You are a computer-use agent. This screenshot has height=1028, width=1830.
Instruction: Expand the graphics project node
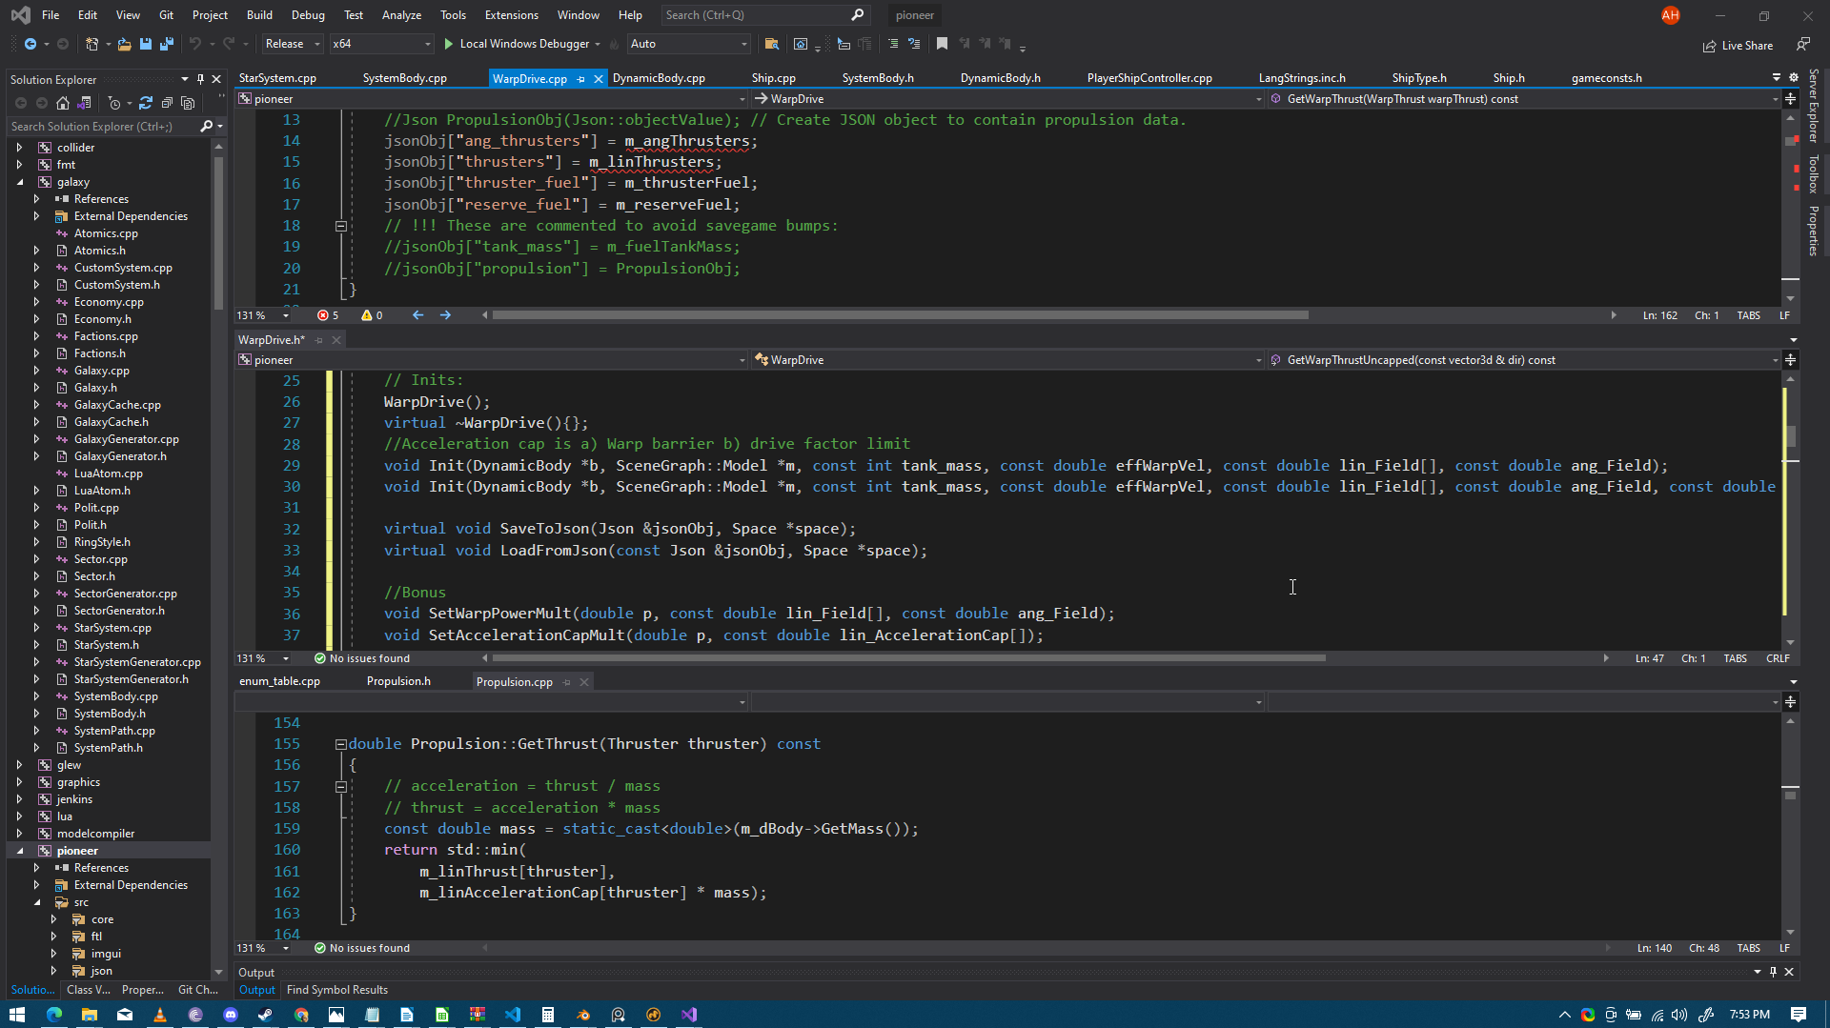click(x=19, y=782)
